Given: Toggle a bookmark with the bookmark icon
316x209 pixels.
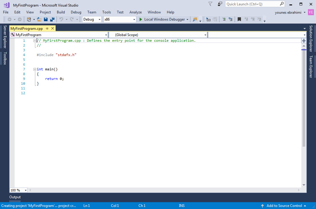Looking at the screenshot, I should (239, 19).
